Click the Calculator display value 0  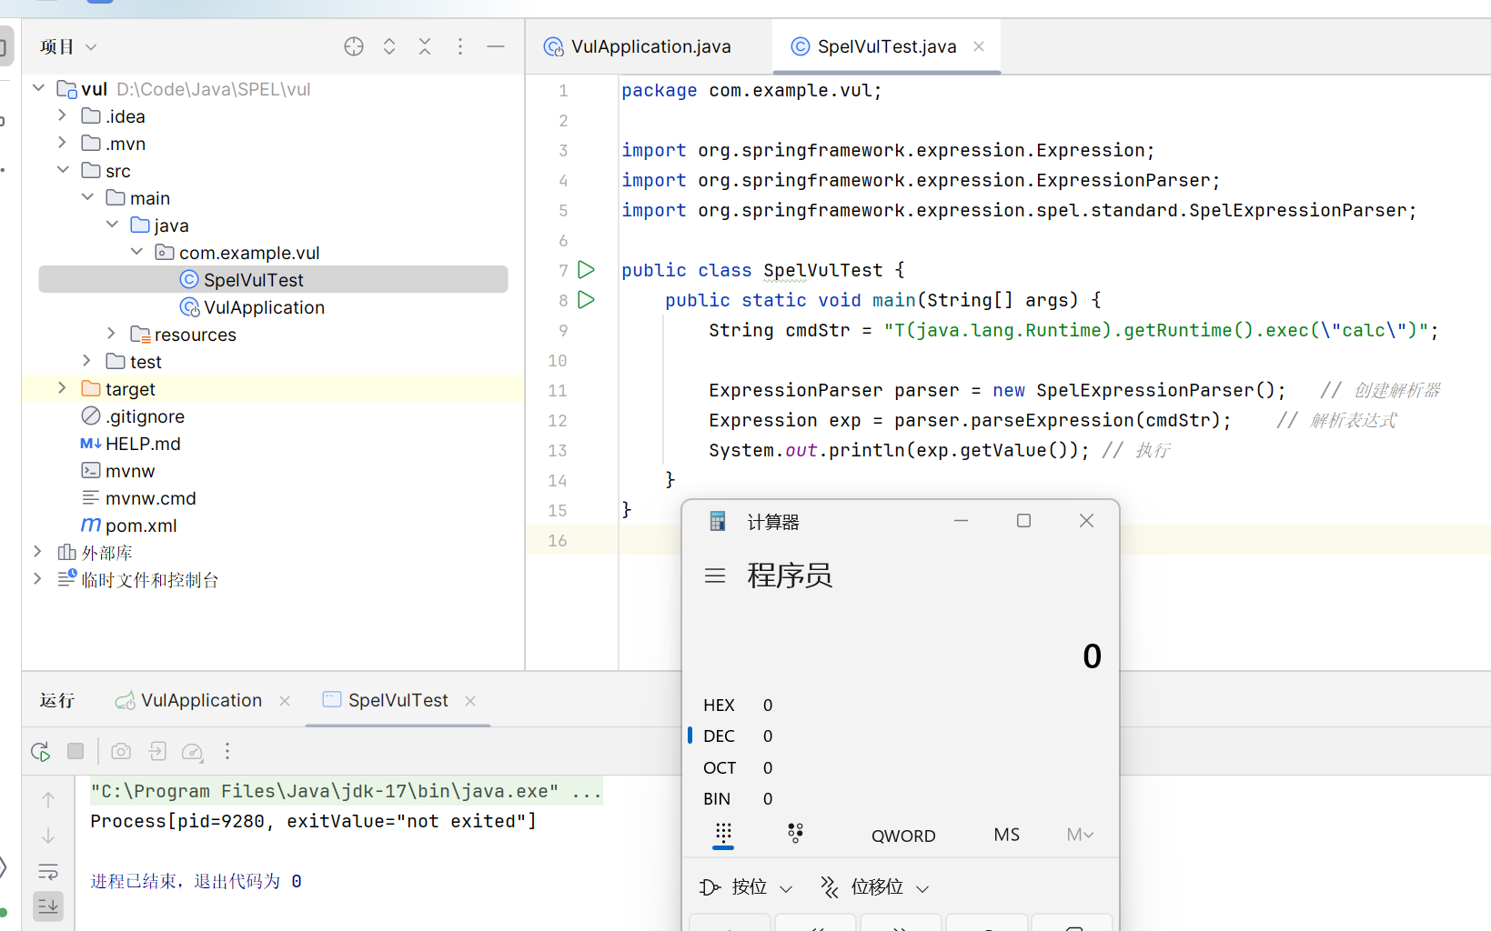pyautogui.click(x=1092, y=656)
